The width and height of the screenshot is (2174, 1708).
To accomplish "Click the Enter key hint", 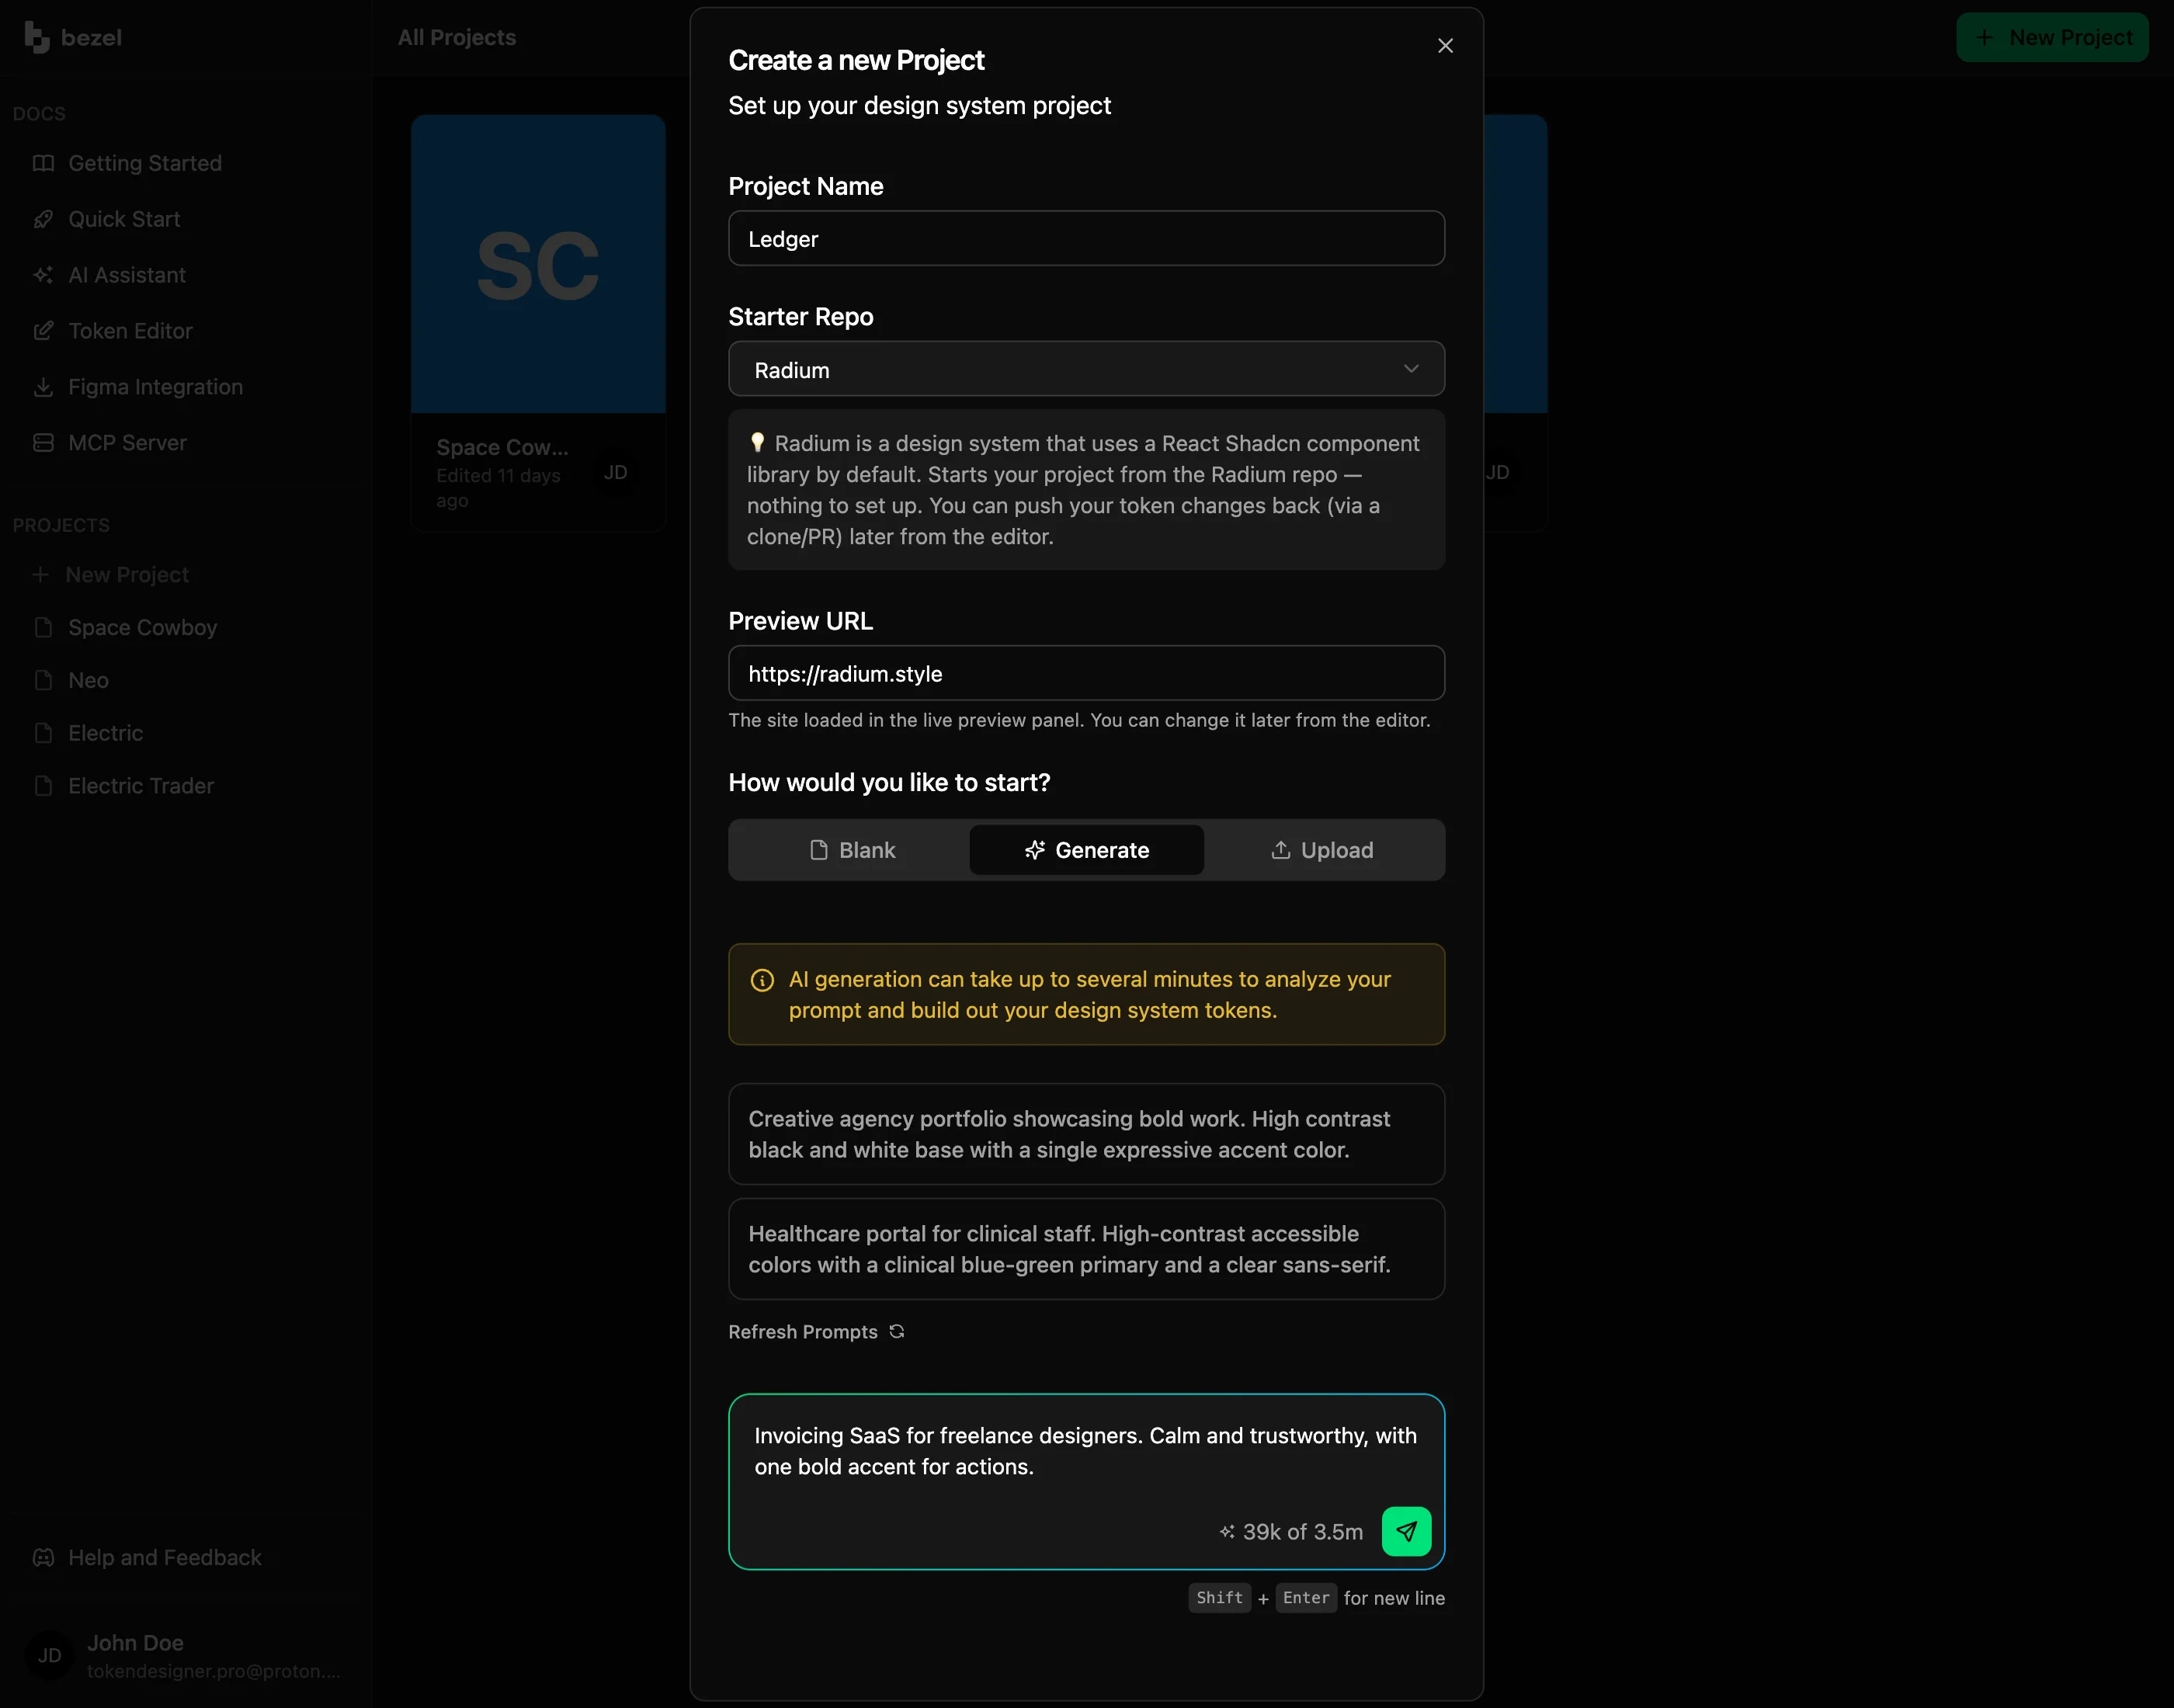I will pos(1306,1598).
